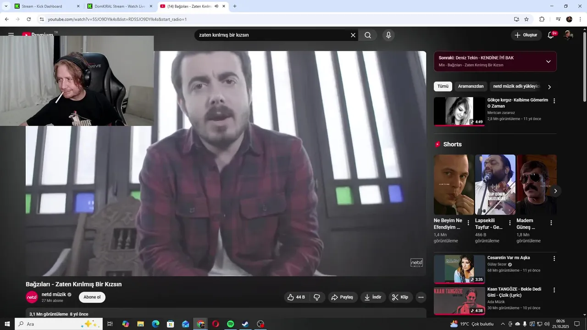
Task: Open options for Kaan TANGÖZE video
Action: click(554, 290)
